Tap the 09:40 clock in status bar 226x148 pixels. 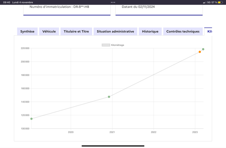pyautogui.click(x=6, y=2)
